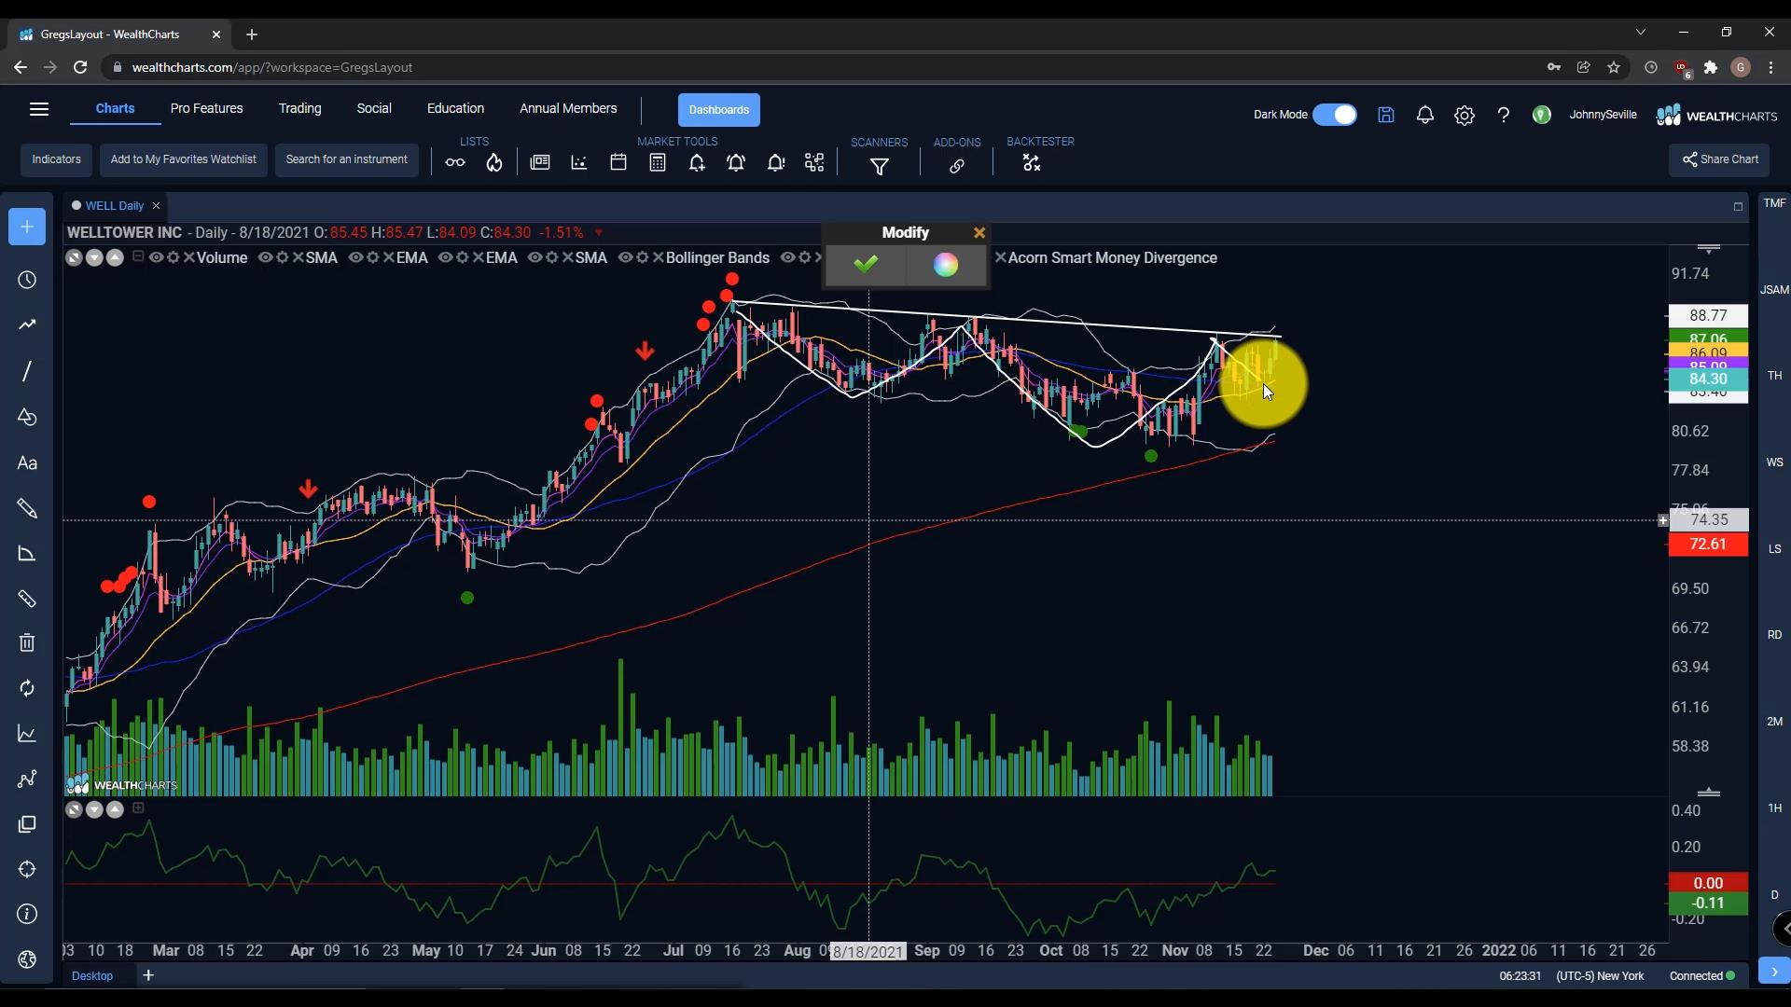Screen dimensions: 1791x1007
Task: Toggle visibility eye of first SMA indicator
Action: (x=266, y=258)
